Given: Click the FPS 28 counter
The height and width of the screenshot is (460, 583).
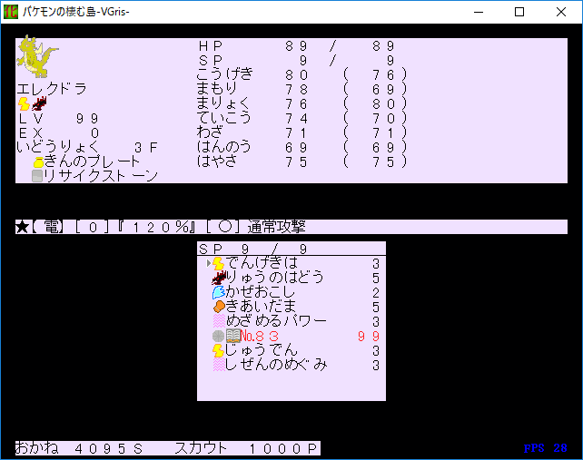Looking at the screenshot, I should click(545, 448).
